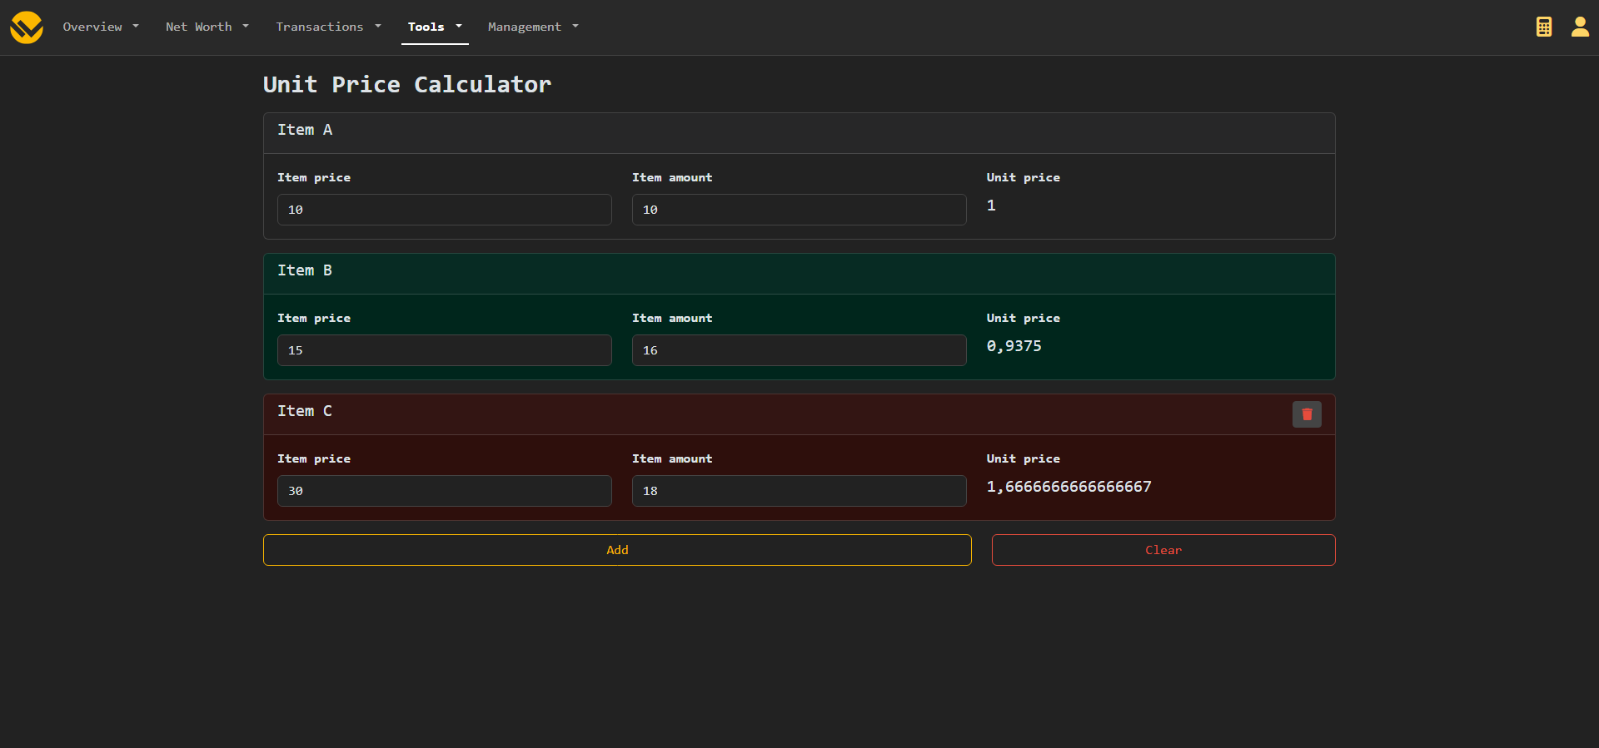Edit Item C price field
1599x748 pixels.
point(444,491)
